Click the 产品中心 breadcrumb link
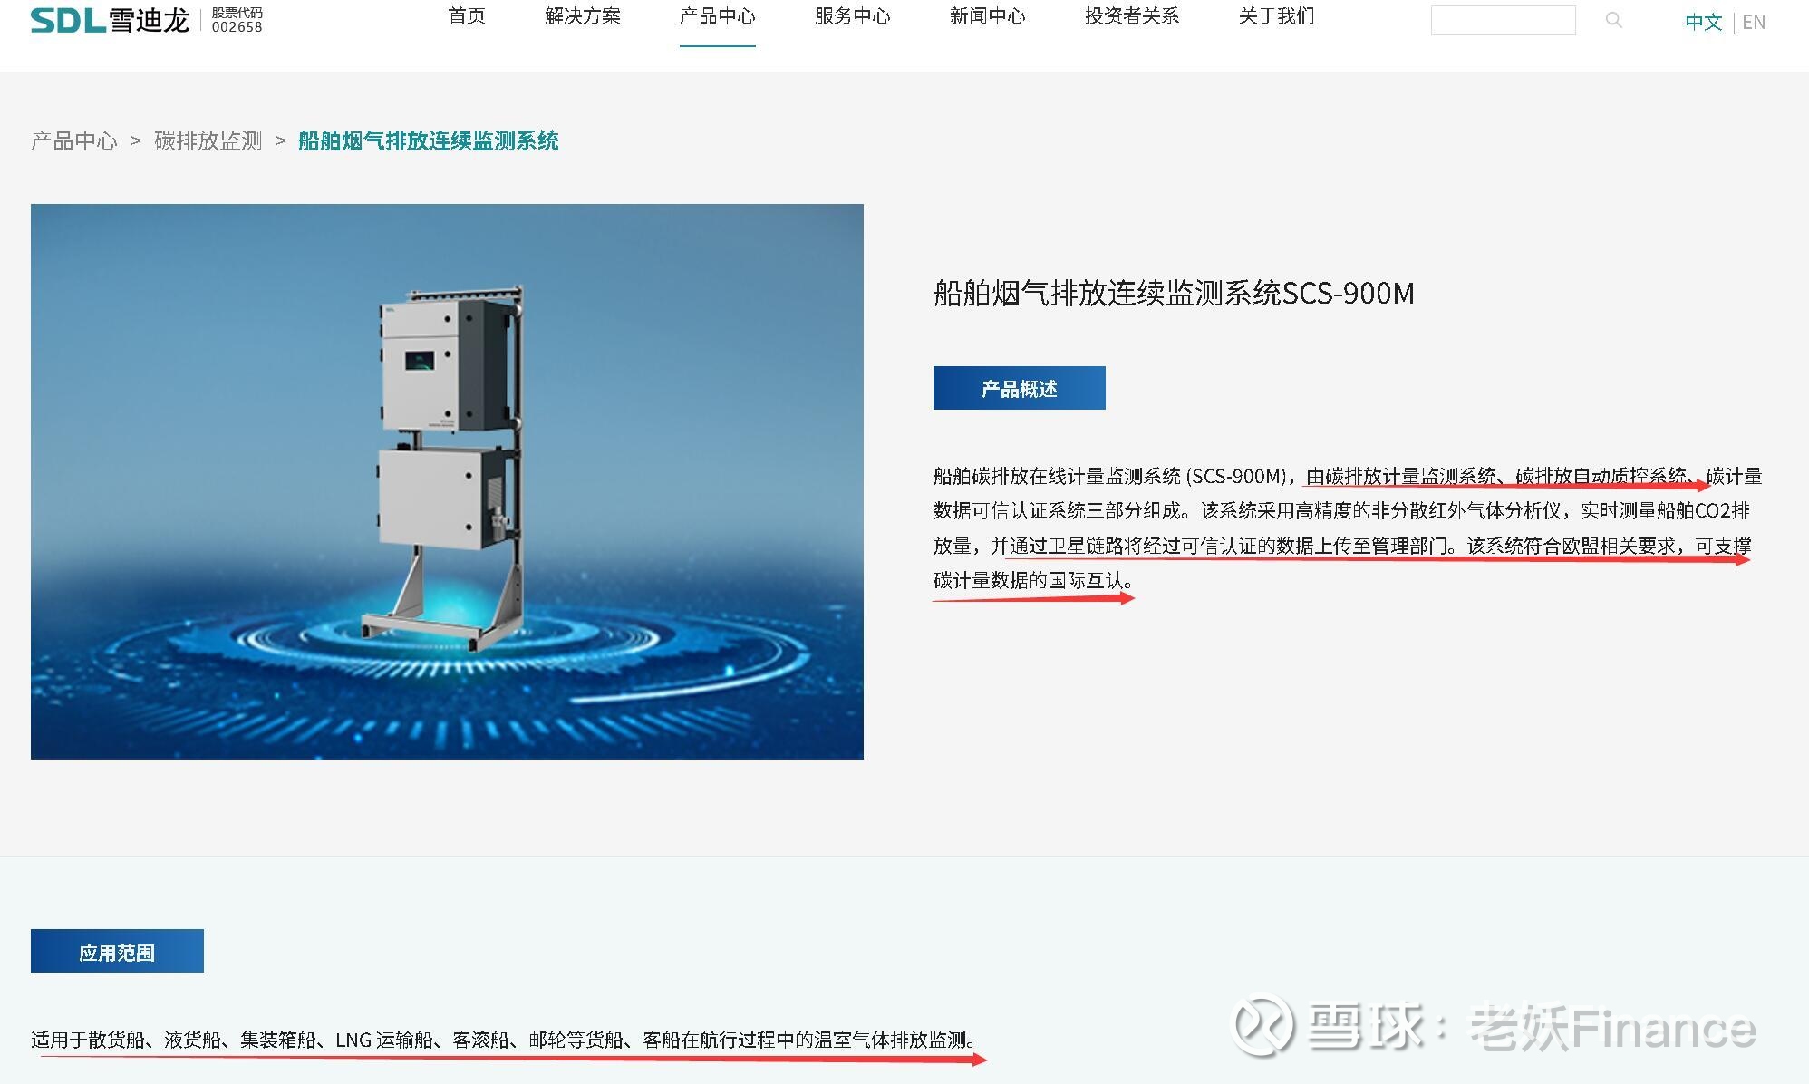 [74, 140]
